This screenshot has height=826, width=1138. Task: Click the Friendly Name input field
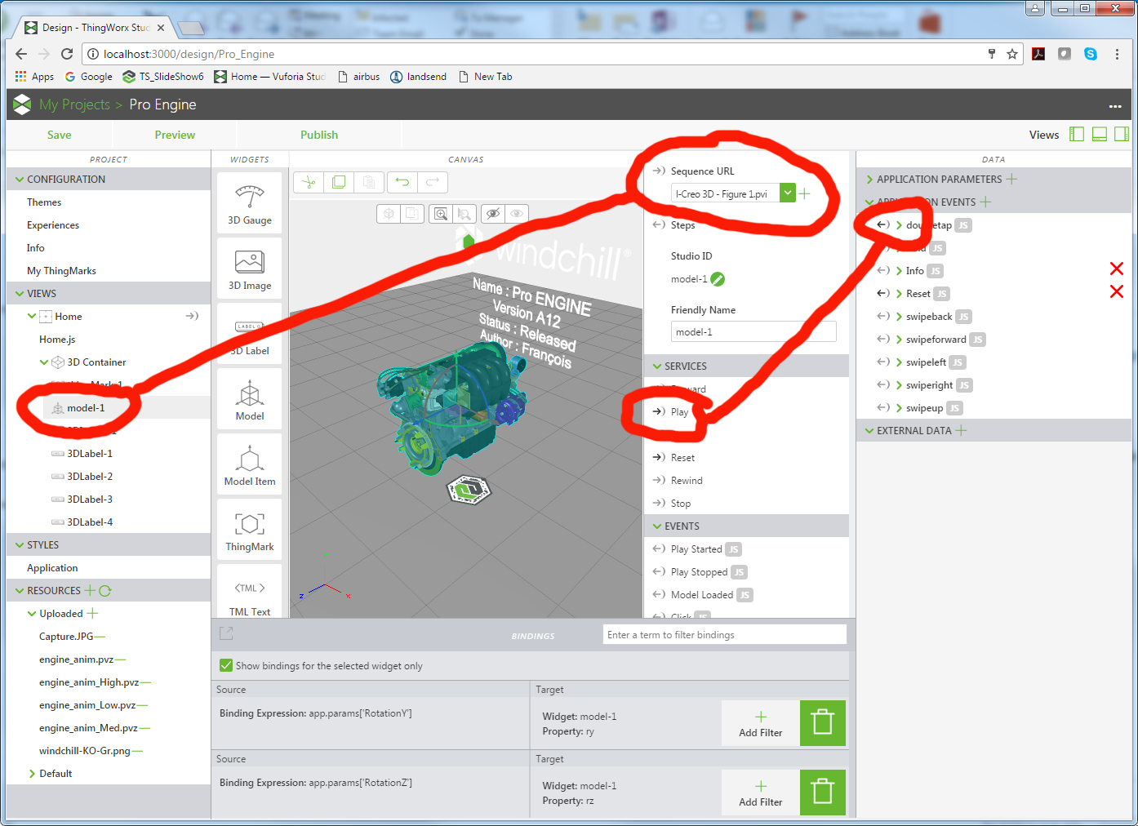tap(753, 332)
